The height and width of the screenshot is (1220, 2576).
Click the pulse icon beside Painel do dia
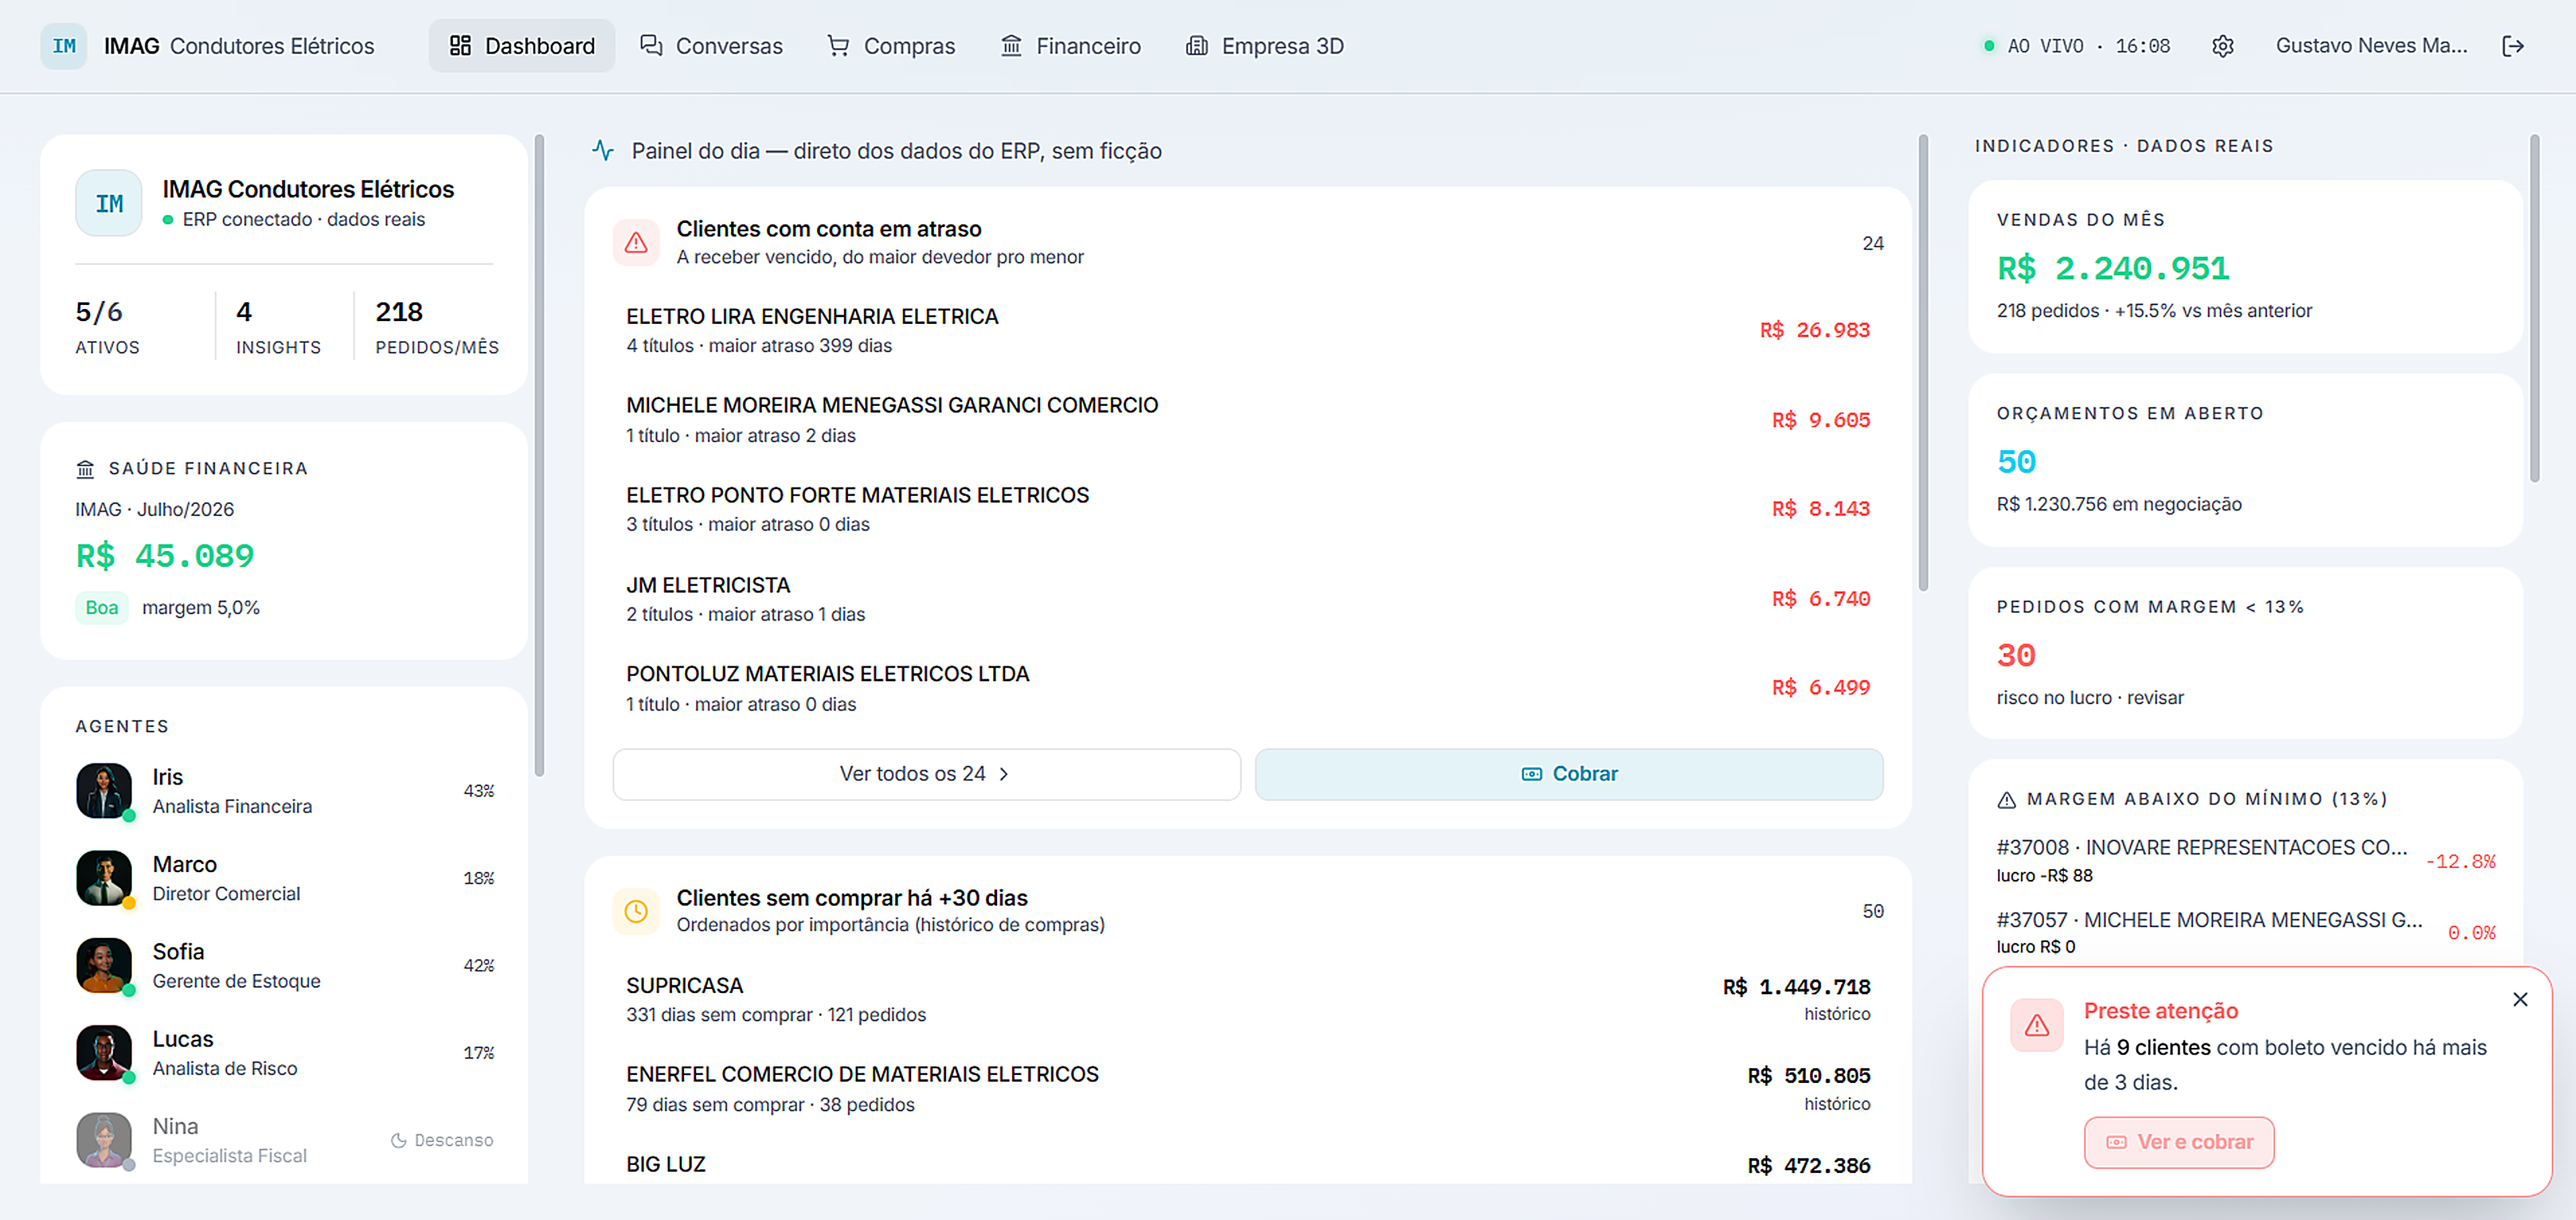[603, 151]
